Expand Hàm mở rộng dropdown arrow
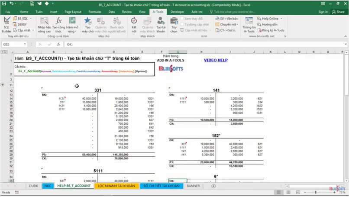This screenshot has height=197, width=349. 76,31
